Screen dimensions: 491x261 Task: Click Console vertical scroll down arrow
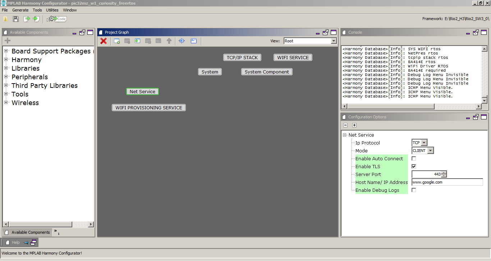pos(484,101)
